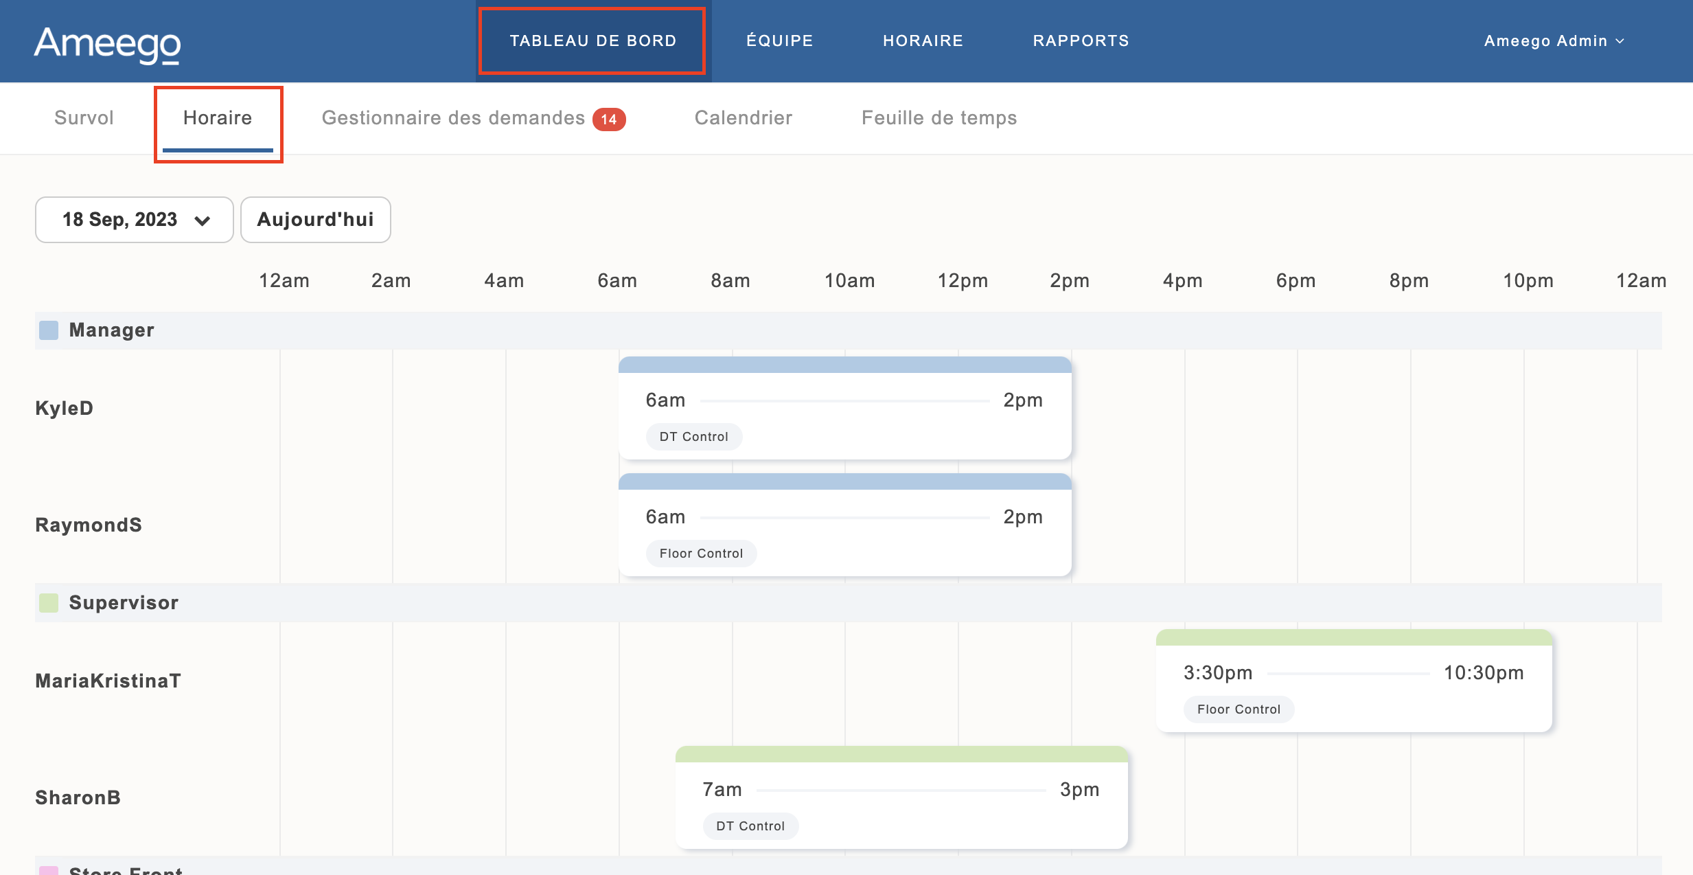Image resolution: width=1693 pixels, height=875 pixels.
Task: Open KyleD's 6am to 2pm shift
Action: 844,408
